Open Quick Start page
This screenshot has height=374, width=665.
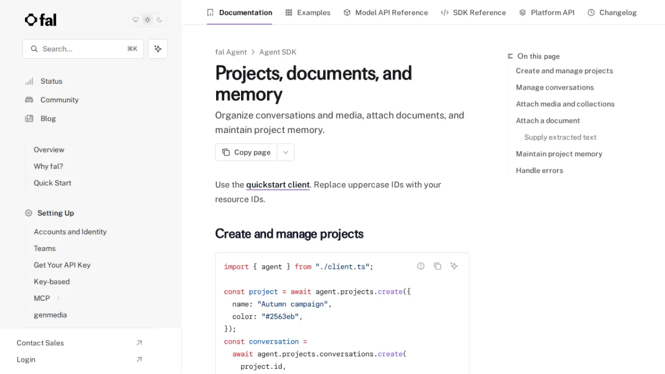pyautogui.click(x=52, y=183)
